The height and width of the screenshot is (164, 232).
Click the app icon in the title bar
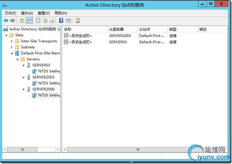5,5
